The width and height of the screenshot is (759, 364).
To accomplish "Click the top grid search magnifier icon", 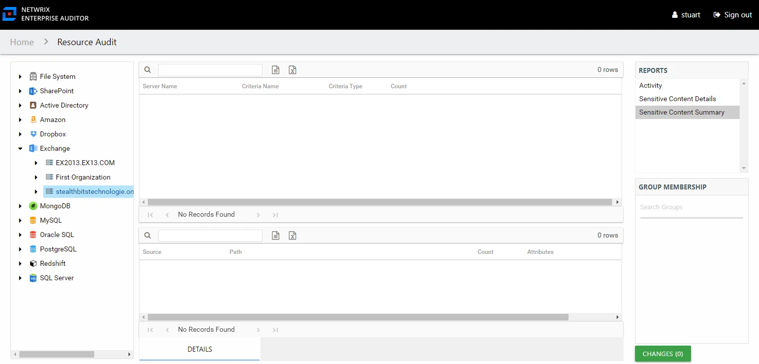I will pyautogui.click(x=147, y=70).
